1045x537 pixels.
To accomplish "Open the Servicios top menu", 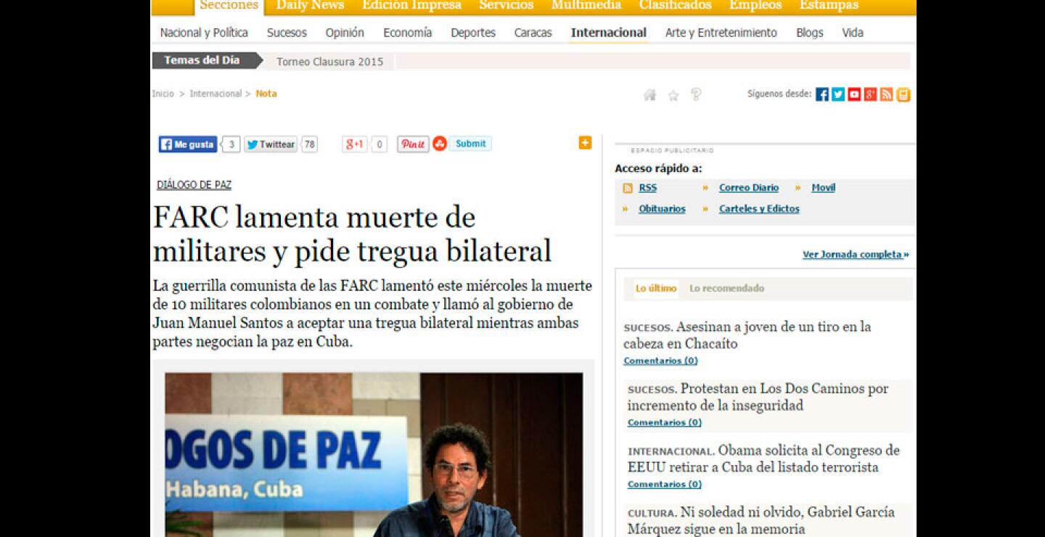I will click(507, 6).
